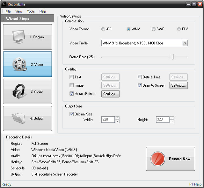The image size is (204, 188).
Task: Click the headphones Audio step icon
Action: (x=20, y=91)
